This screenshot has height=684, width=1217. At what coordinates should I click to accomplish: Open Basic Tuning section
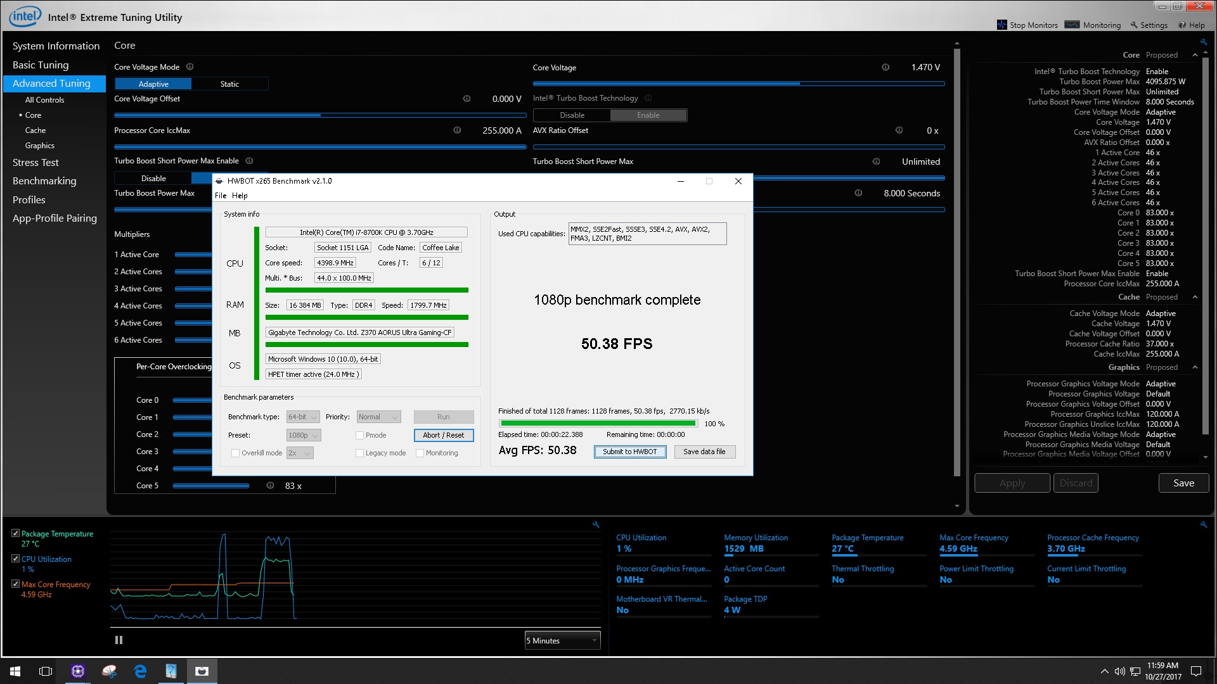pyautogui.click(x=41, y=65)
